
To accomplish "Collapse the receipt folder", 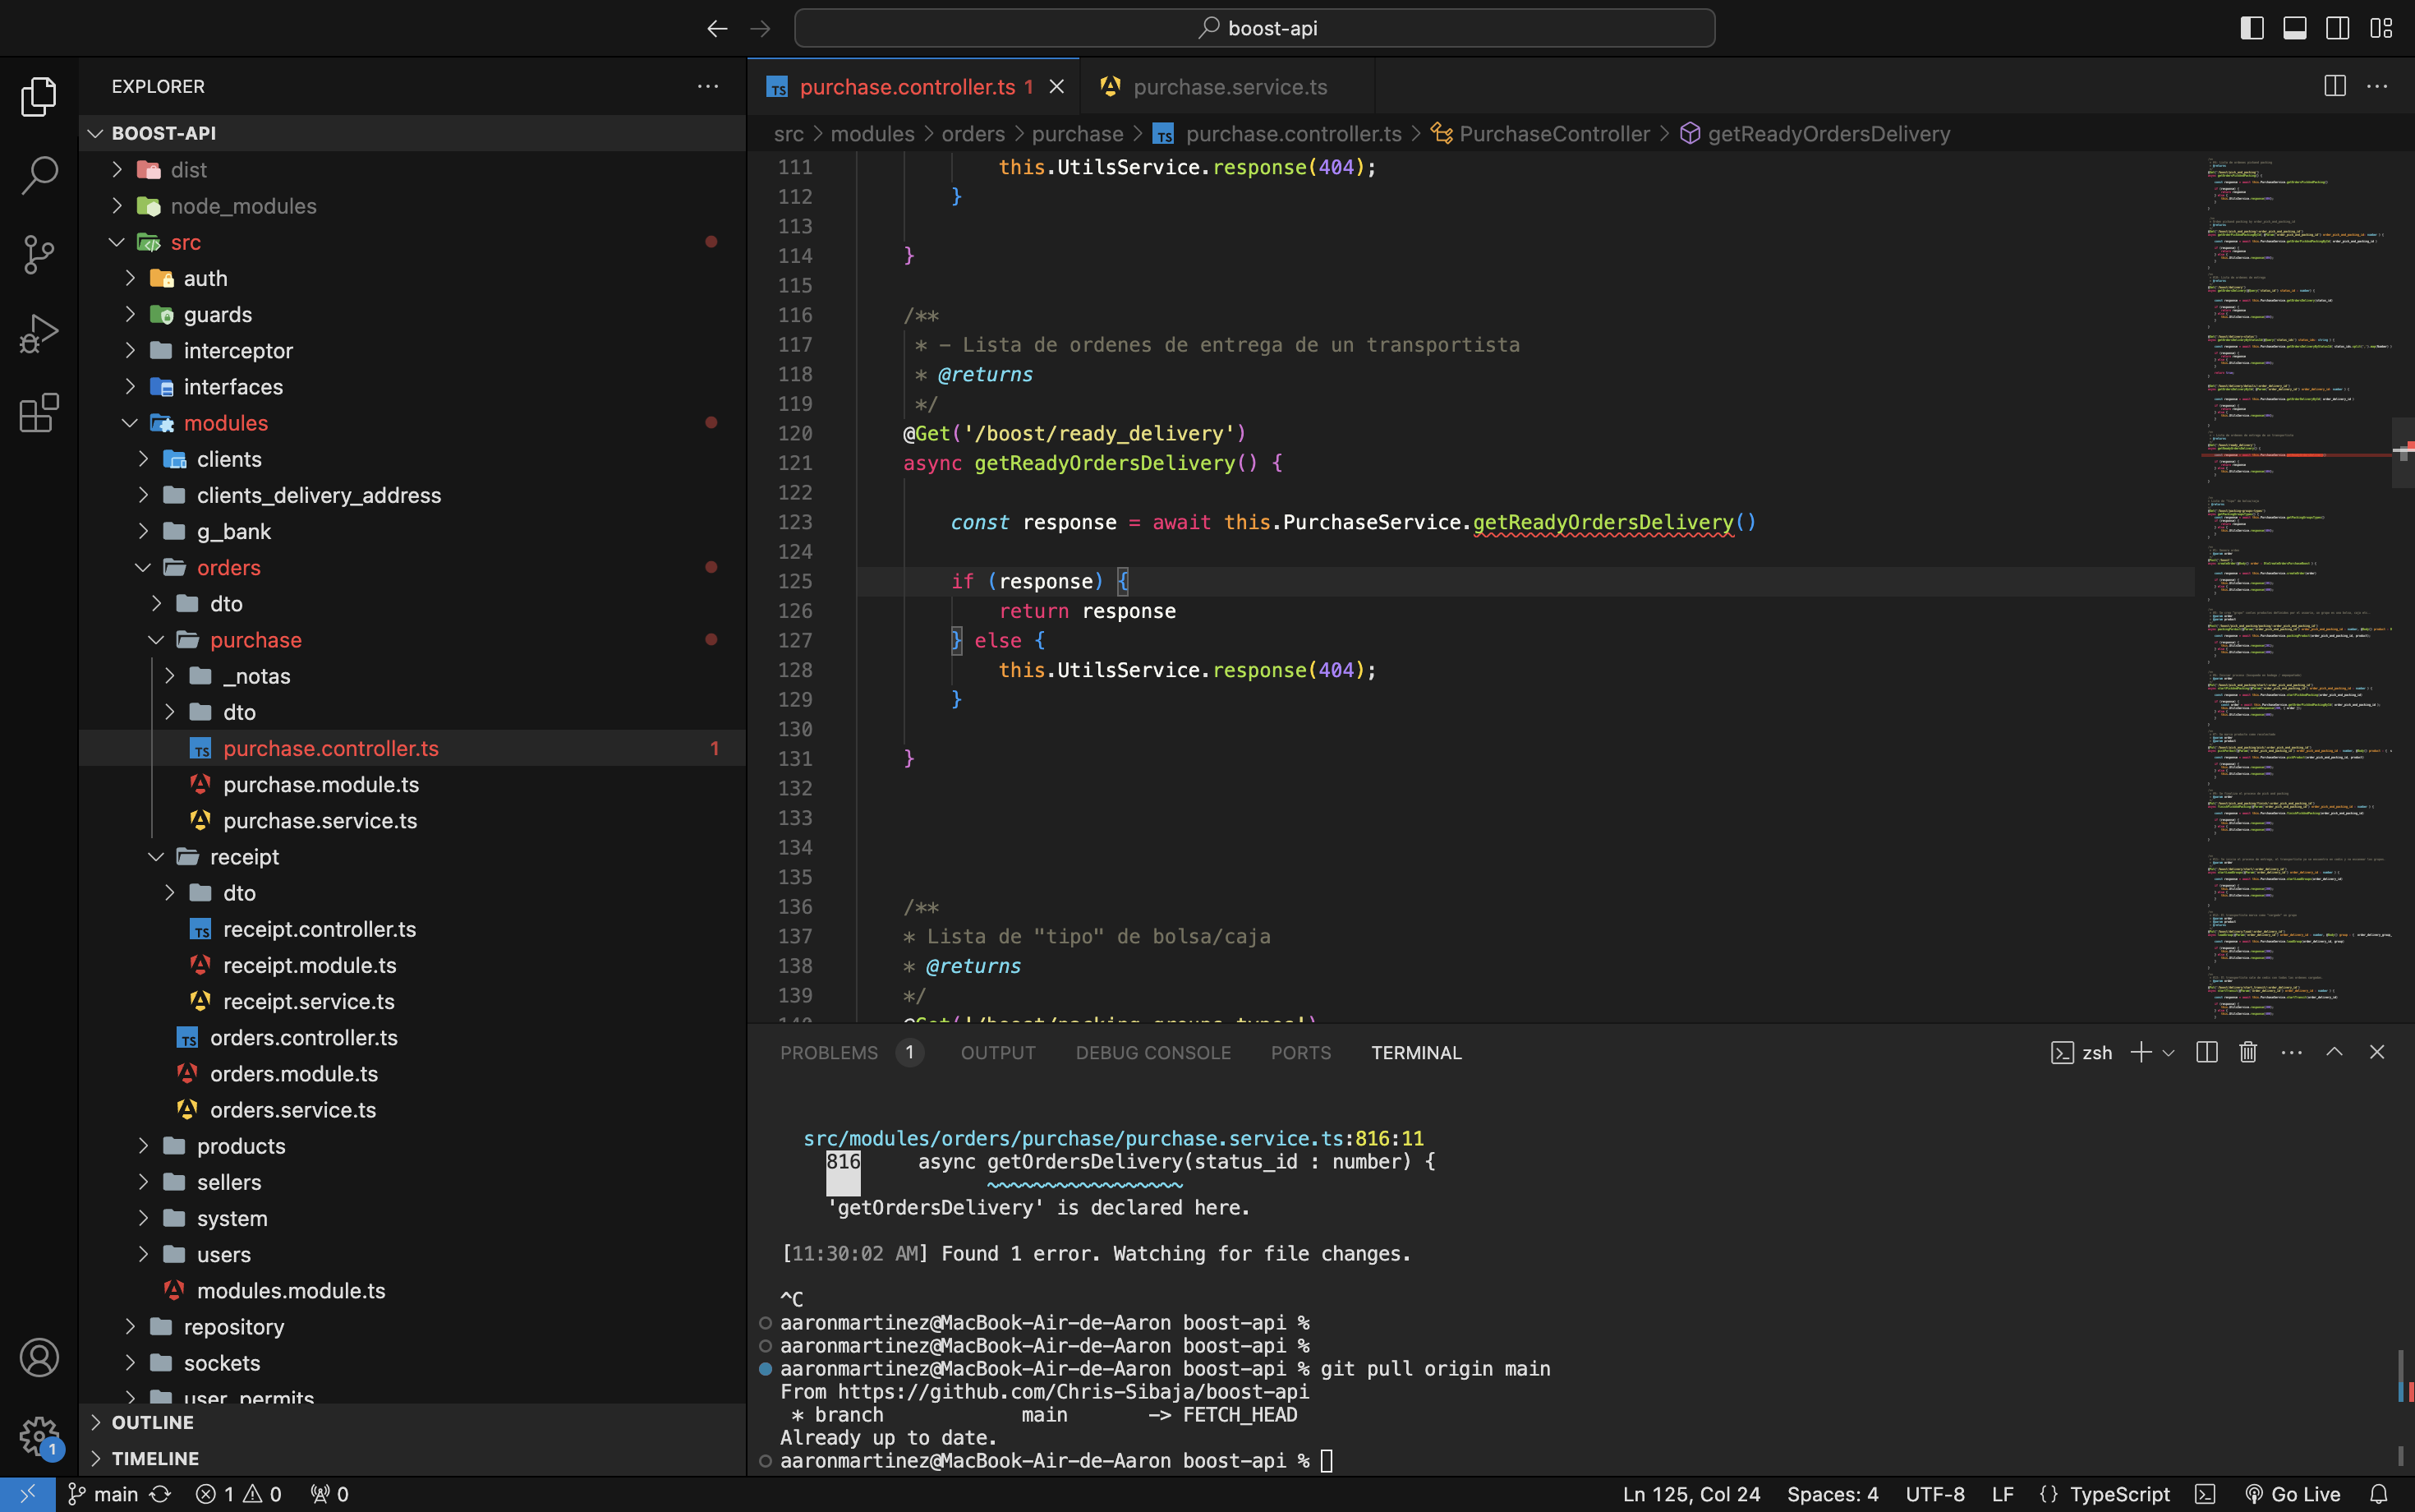I will click(244, 857).
